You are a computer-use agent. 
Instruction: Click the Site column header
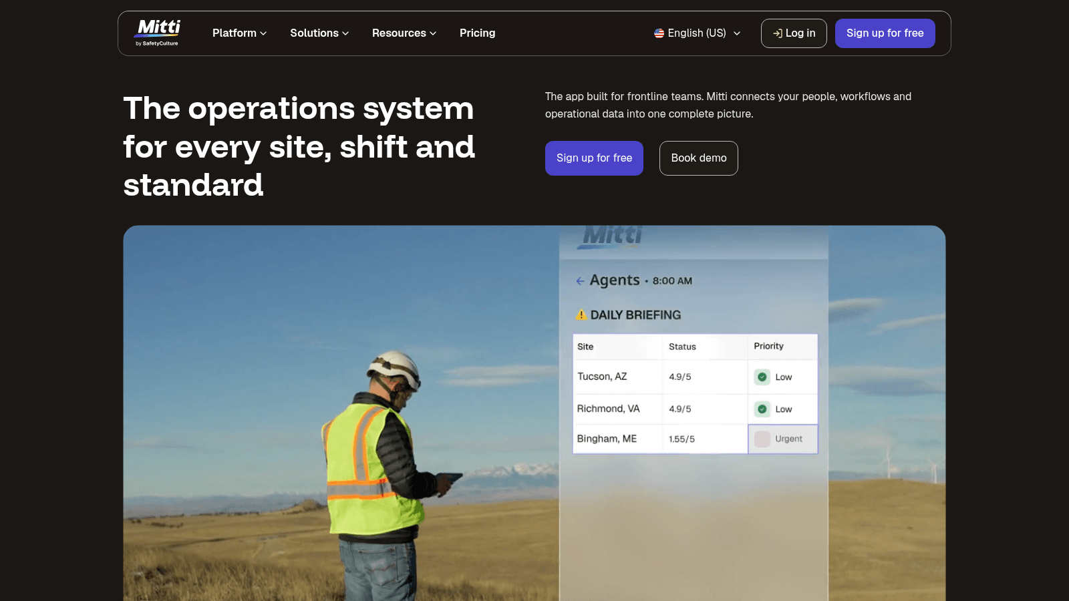(x=585, y=347)
